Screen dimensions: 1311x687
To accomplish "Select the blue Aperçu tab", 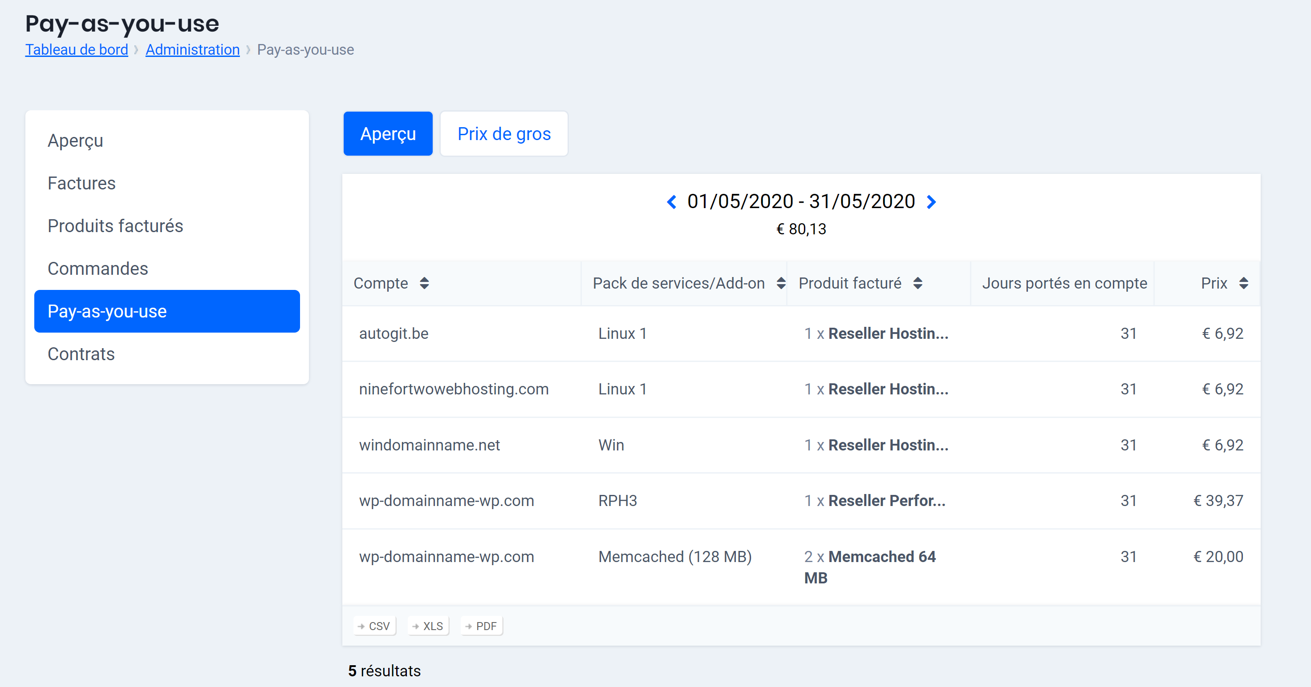I will pyautogui.click(x=388, y=134).
